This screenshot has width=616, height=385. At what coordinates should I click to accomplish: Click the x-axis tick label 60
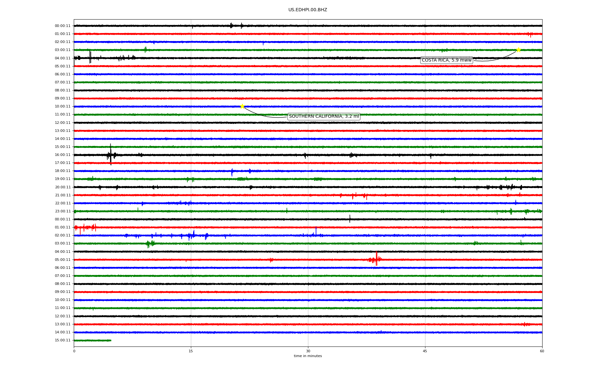[x=542, y=351]
